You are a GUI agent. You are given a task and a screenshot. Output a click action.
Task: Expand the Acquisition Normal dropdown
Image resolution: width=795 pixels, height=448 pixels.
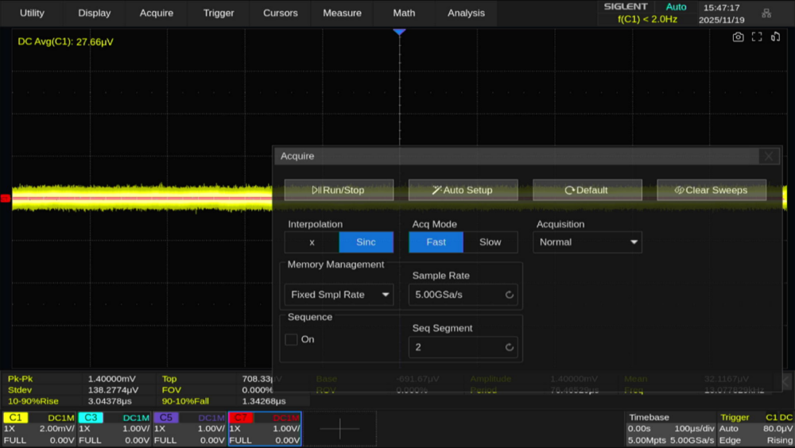(588, 242)
